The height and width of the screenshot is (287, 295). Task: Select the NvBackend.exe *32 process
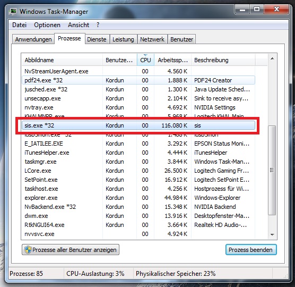pos(138,207)
